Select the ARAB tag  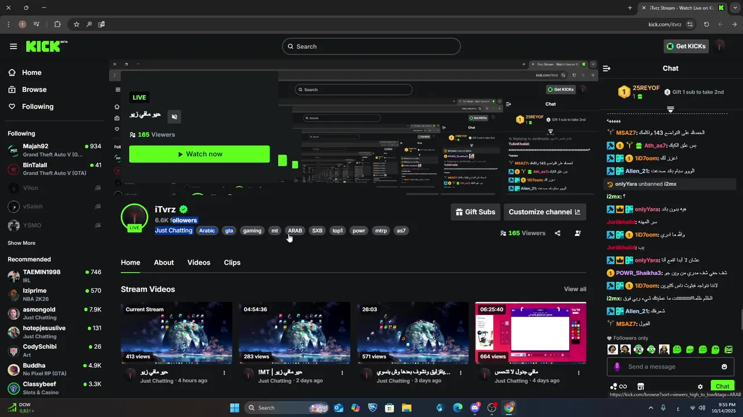[295, 231]
